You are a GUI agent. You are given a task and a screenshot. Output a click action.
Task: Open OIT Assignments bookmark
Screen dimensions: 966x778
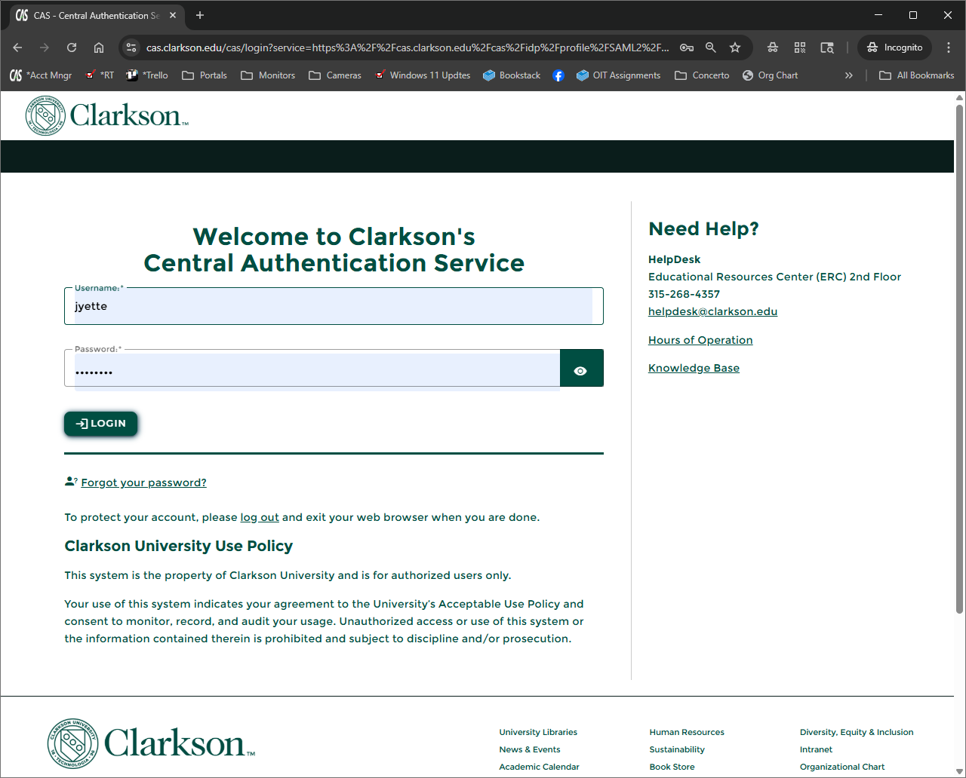click(x=618, y=75)
